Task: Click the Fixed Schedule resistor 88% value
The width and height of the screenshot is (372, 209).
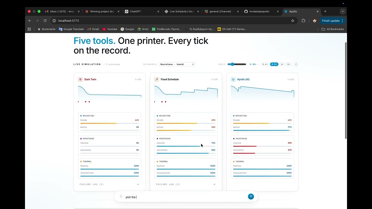Action: [x=213, y=150]
